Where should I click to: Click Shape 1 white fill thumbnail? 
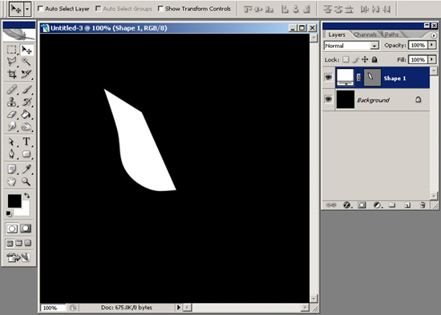click(x=345, y=77)
